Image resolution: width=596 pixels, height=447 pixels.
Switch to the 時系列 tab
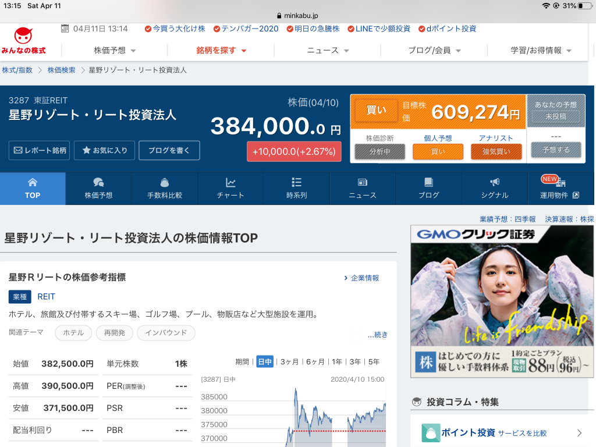[296, 189]
